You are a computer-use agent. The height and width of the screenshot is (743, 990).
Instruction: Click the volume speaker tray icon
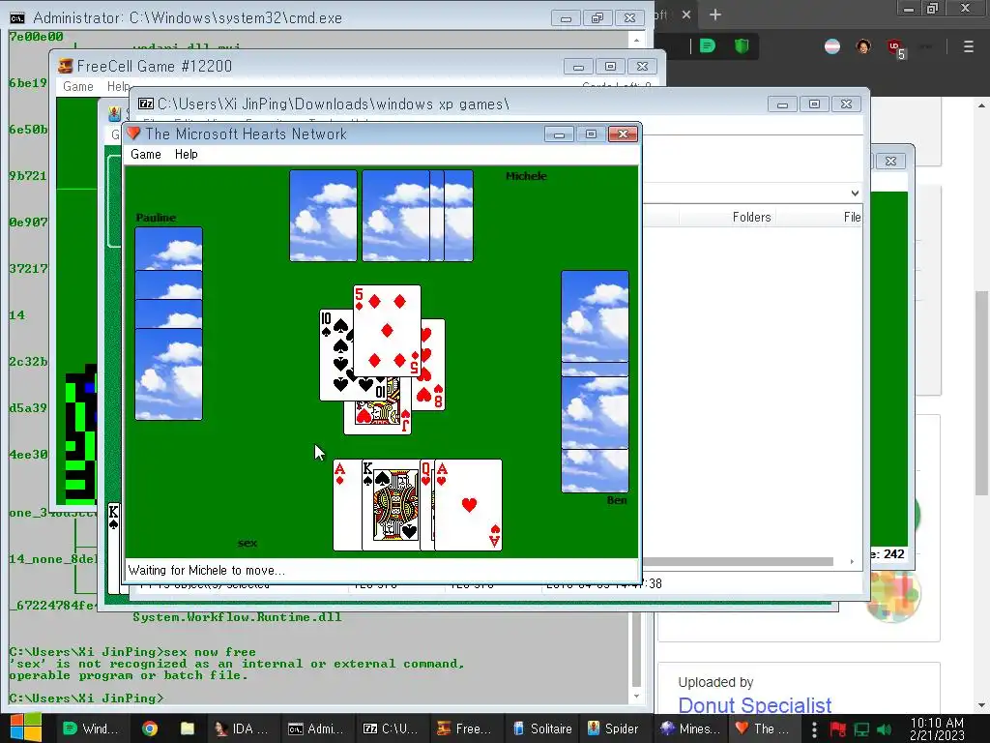coord(885,729)
